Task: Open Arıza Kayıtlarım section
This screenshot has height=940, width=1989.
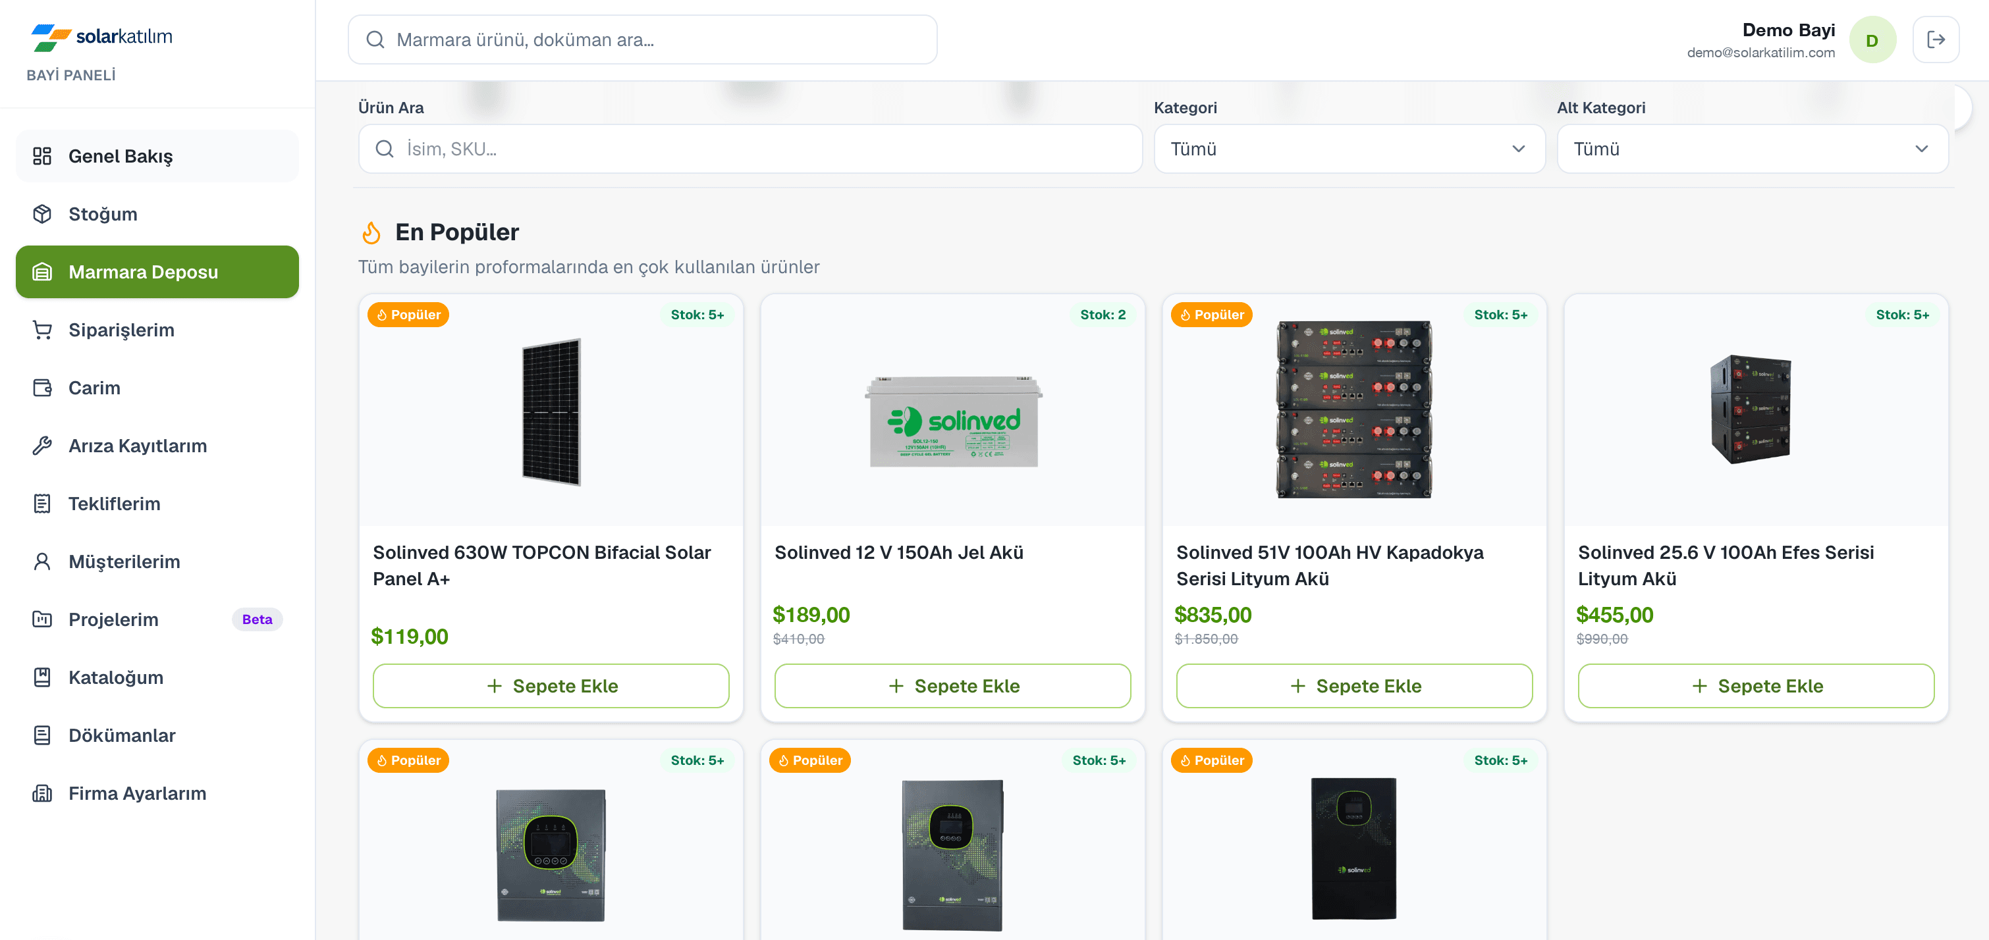Action: click(157, 445)
